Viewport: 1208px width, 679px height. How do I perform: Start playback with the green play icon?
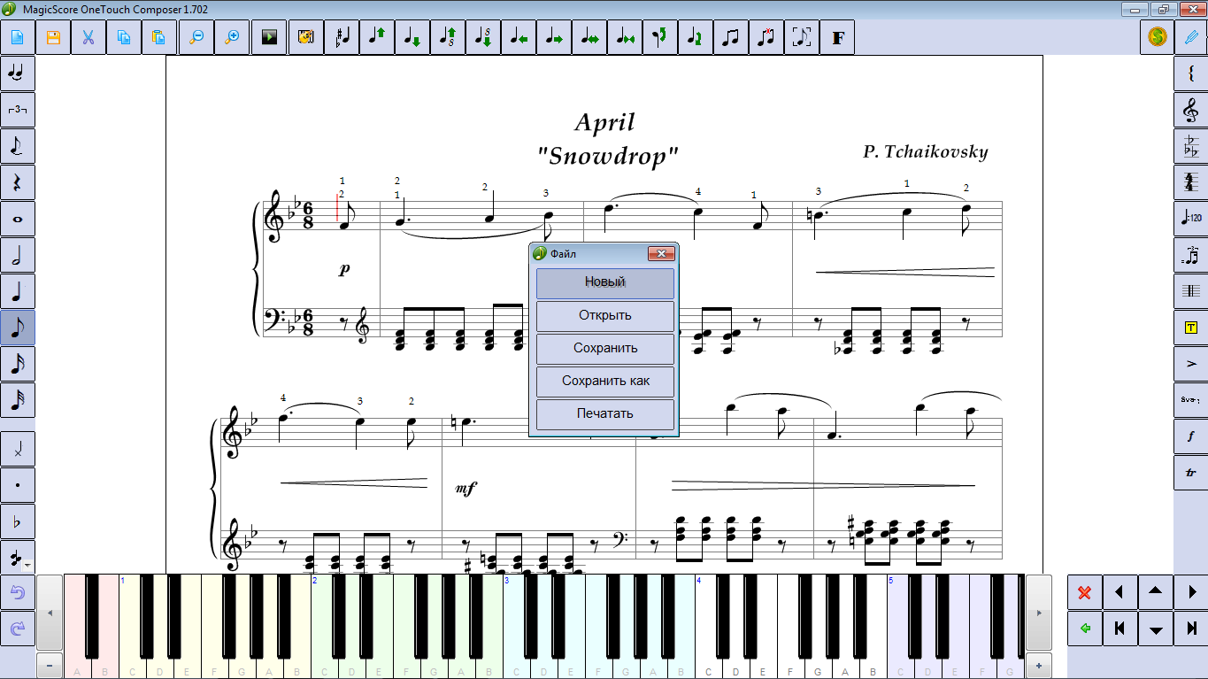(x=269, y=38)
